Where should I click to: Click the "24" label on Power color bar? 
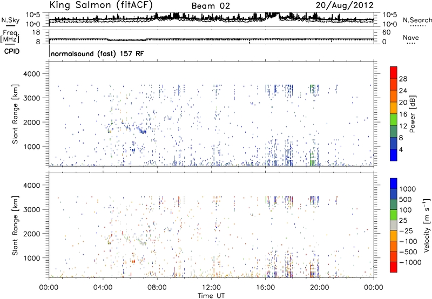[403, 91]
